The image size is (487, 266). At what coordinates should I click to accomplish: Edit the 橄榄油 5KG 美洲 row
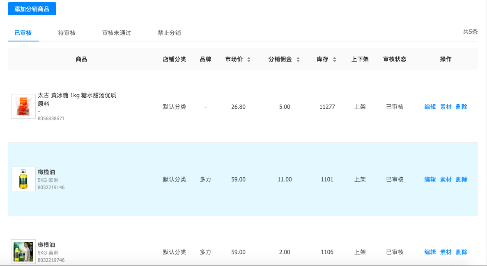(x=430, y=252)
